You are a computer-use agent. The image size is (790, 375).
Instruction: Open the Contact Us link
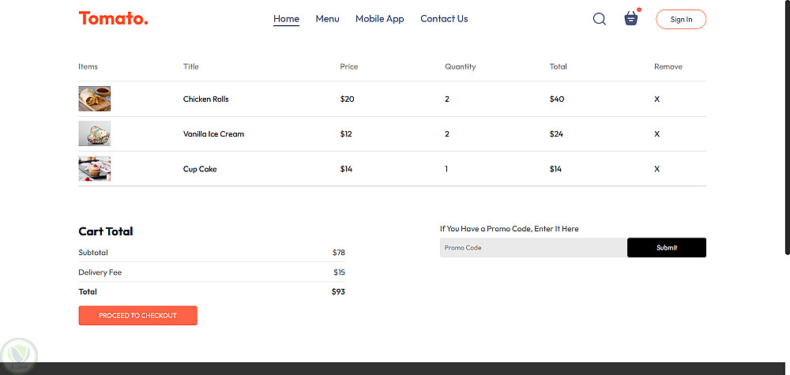(x=444, y=19)
